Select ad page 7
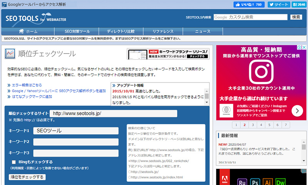The width and height of the screenshot is (308, 185). 286,125
